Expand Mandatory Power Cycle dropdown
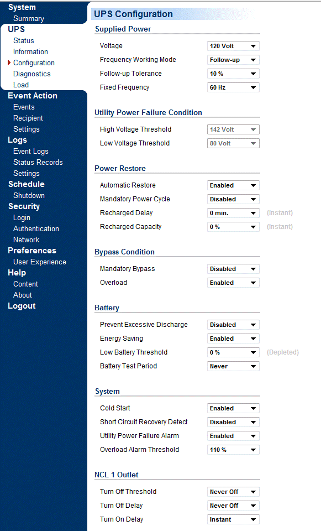Image resolution: width=321 pixels, height=531 pixels. click(x=233, y=200)
